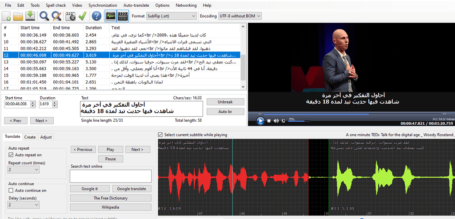This screenshot has width=455, height=219.
Task: Open a subtitle file via folder icon
Action: [18, 16]
